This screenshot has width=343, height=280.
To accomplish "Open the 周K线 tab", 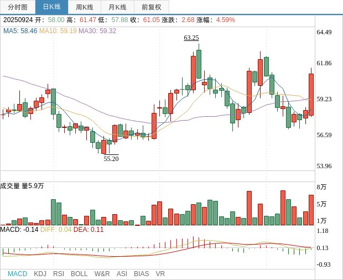I will [85, 7].
